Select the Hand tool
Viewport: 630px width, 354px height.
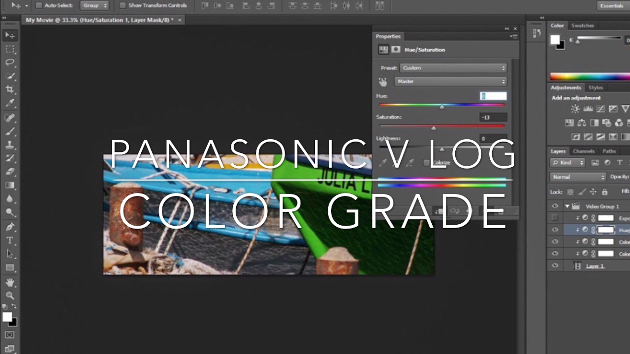9,282
